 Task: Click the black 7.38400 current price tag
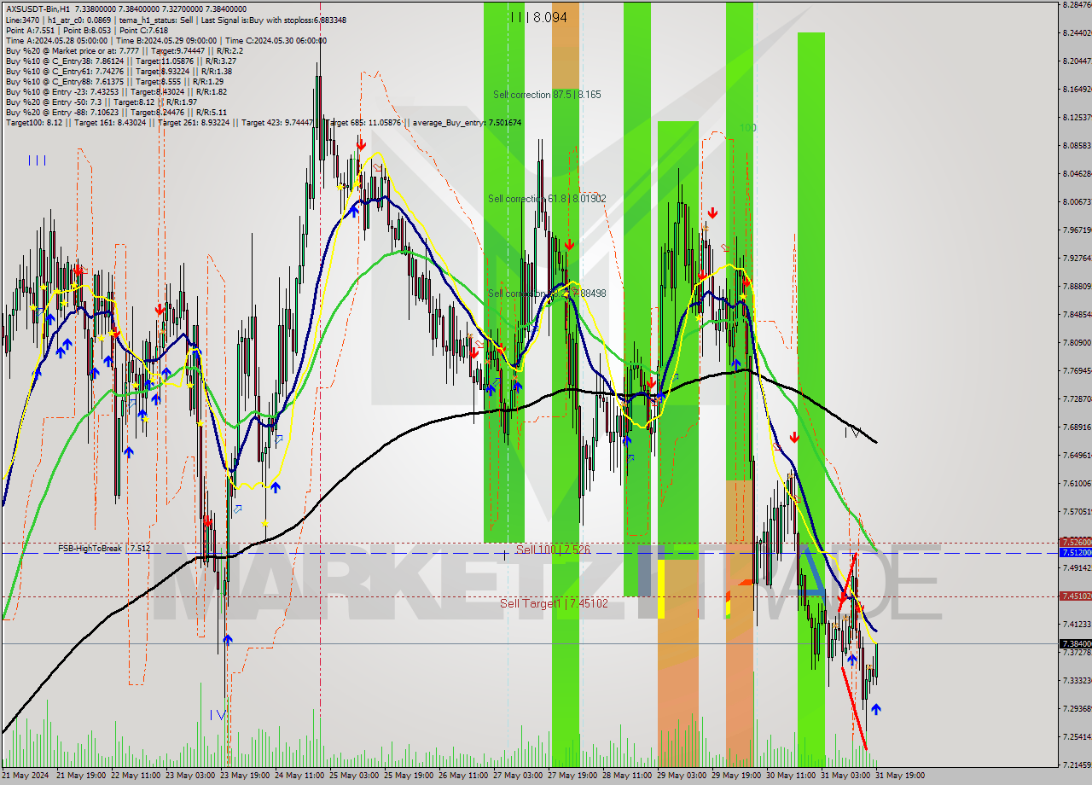(1075, 643)
